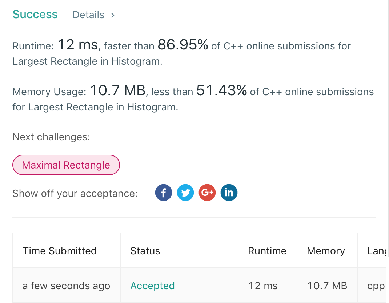The image size is (389, 303).
Task: Click the Memory column header
Action: coord(326,251)
